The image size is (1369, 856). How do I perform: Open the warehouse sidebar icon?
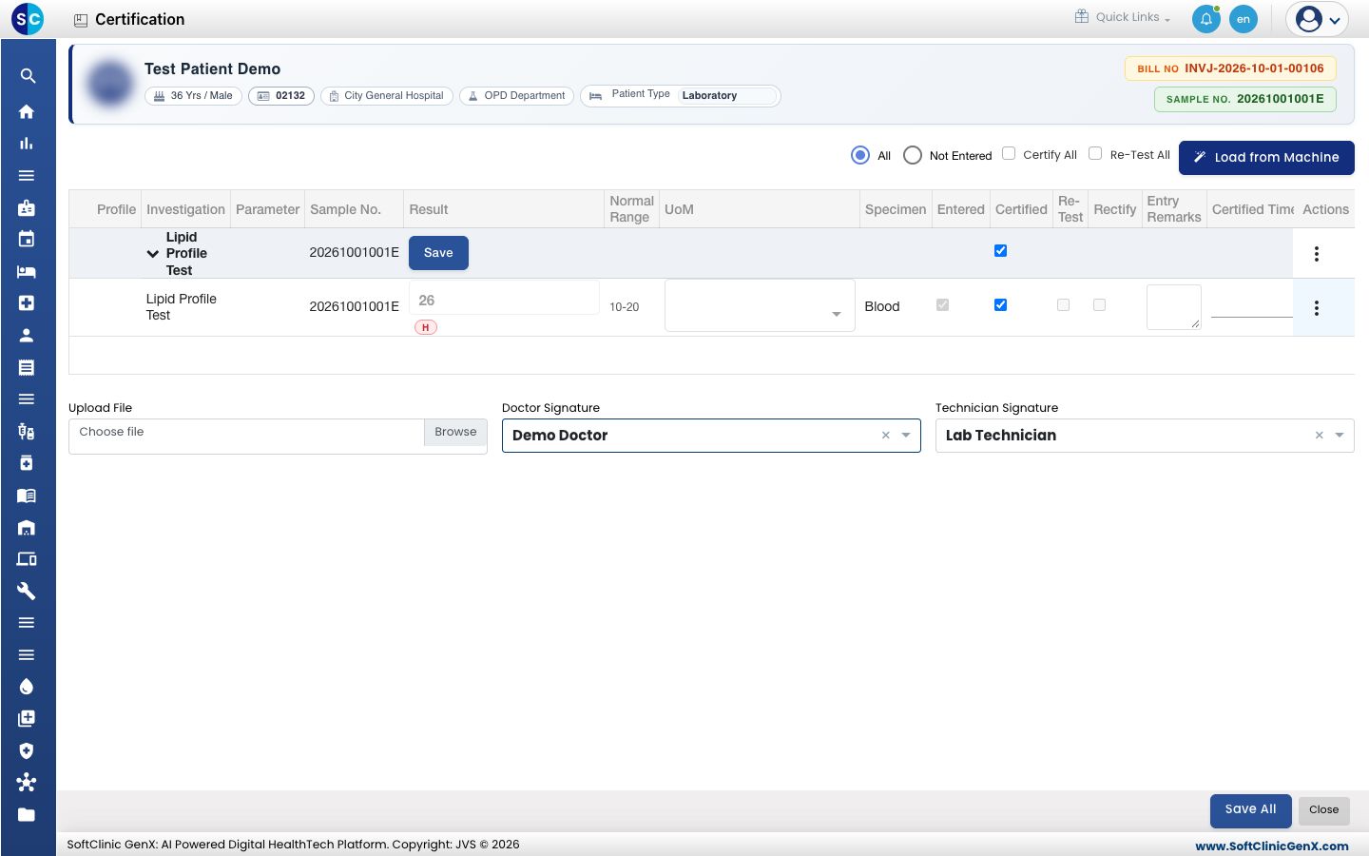click(27, 527)
